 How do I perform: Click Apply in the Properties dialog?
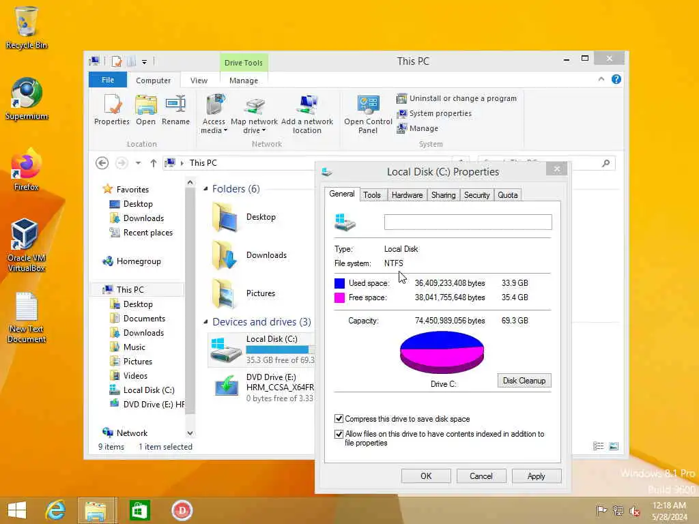[x=537, y=476]
